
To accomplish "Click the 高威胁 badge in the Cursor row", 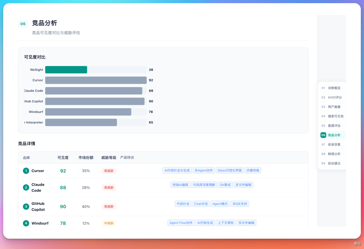I will [109, 171].
